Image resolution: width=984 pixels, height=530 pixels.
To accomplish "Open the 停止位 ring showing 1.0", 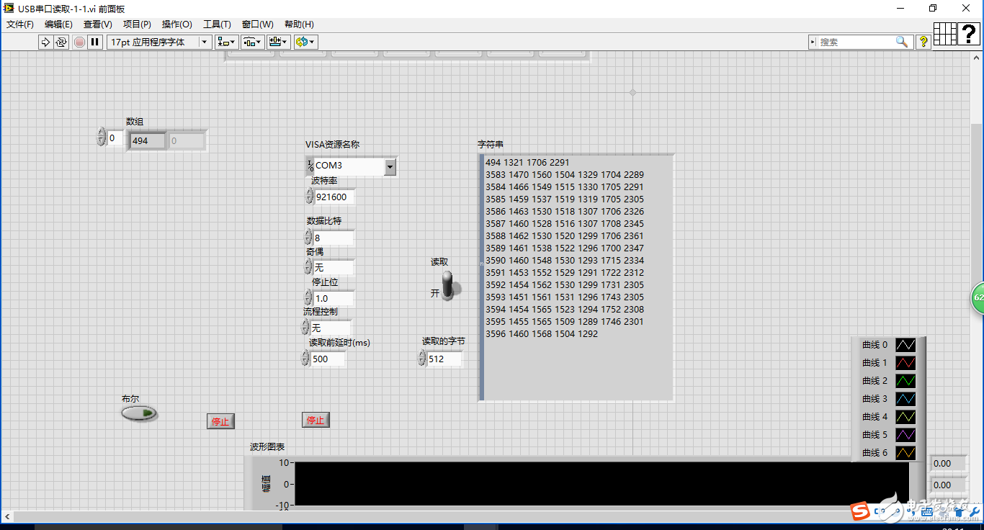I will 334,298.
